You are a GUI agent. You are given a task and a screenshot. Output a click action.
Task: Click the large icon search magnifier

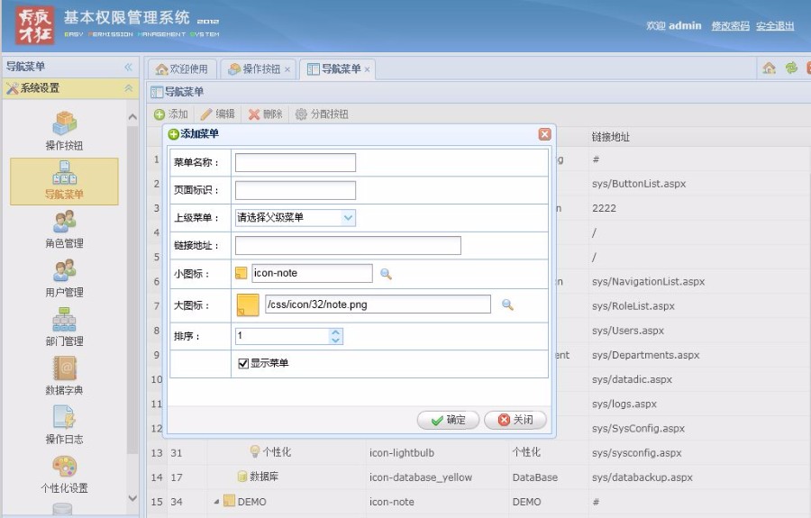(x=508, y=305)
